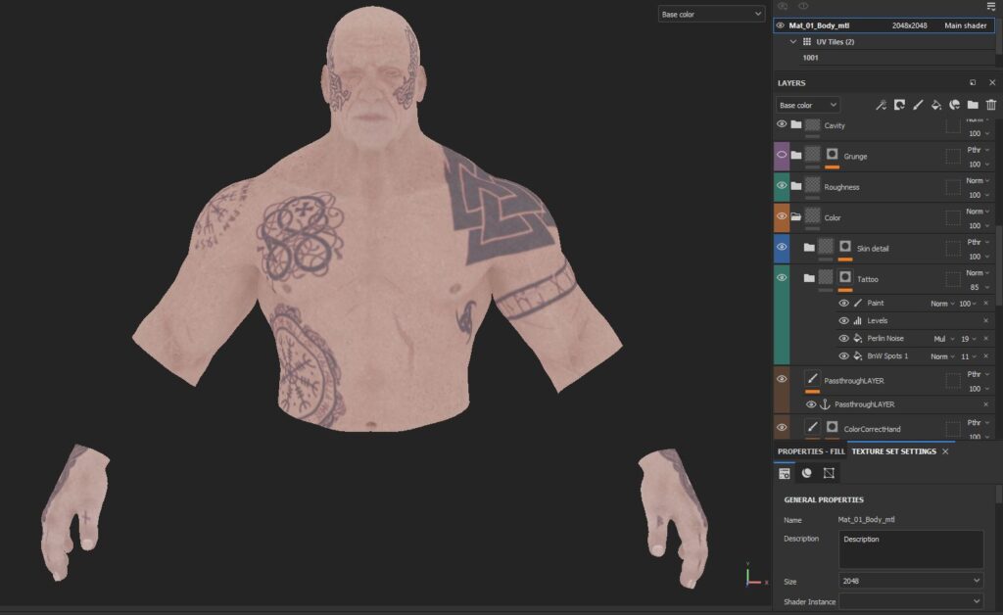Switch to the Texture Set Settings tab
The width and height of the screenshot is (1003, 615).
coord(896,451)
